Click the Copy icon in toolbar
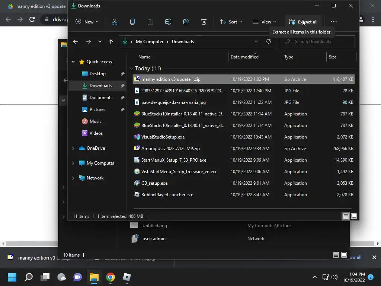 tap(132, 22)
